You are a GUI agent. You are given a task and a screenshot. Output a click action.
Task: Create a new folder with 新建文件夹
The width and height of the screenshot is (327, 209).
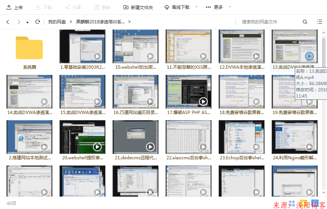point(138,8)
